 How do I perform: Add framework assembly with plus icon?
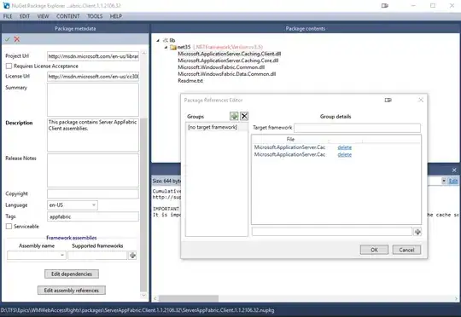133,256
